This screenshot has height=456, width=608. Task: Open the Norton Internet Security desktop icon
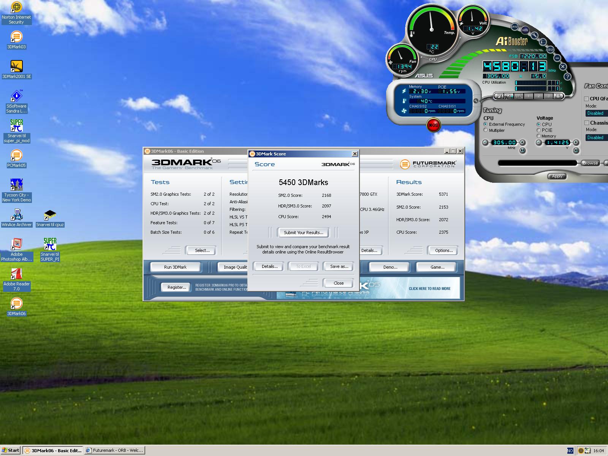[16, 13]
